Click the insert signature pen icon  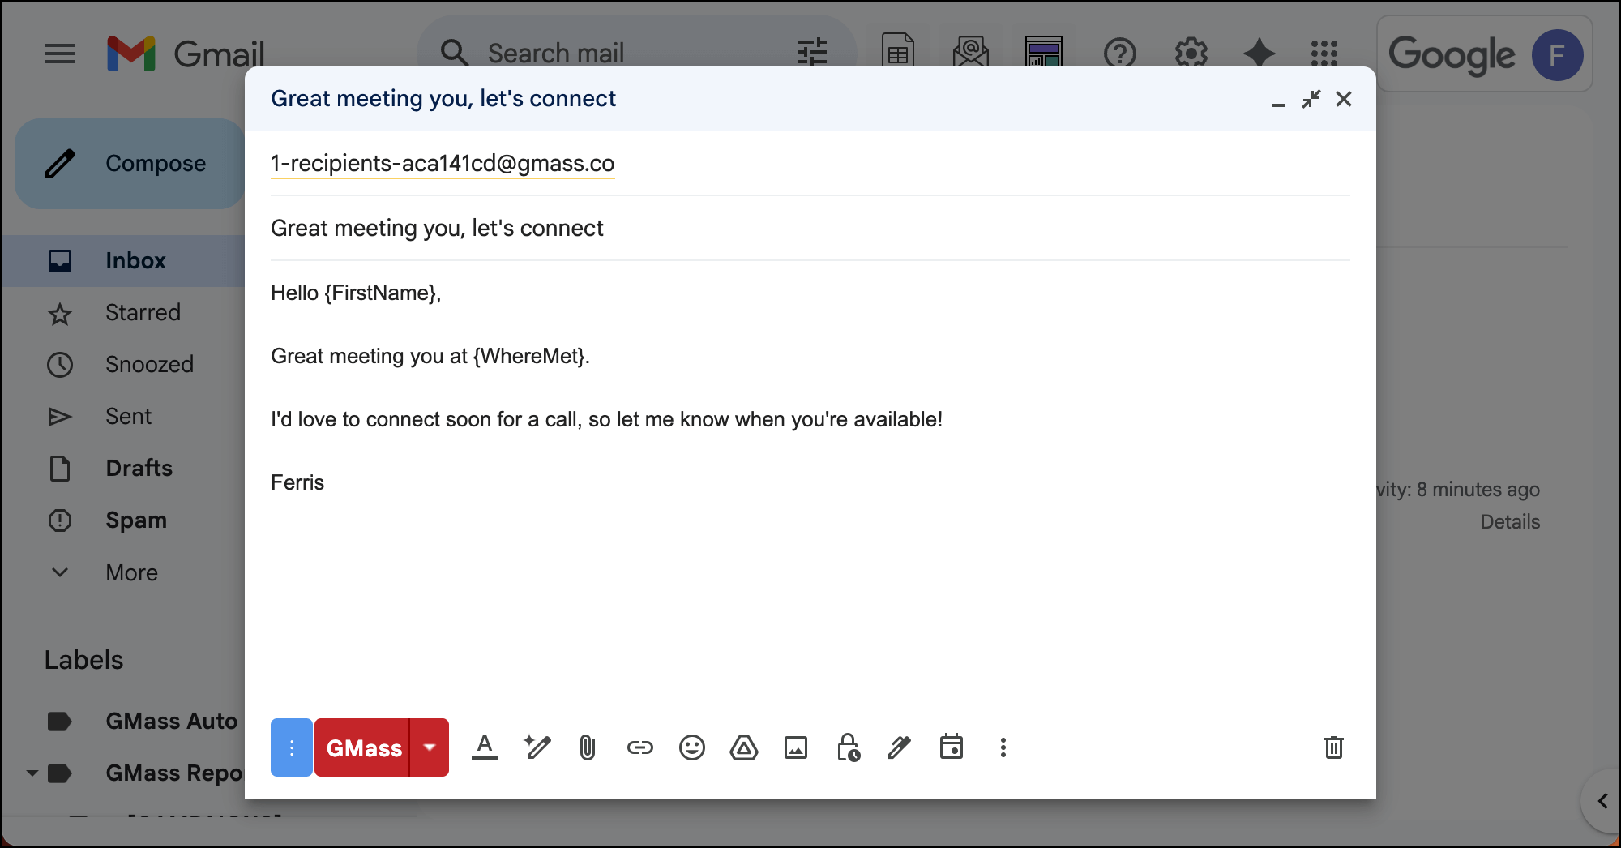pos(899,747)
